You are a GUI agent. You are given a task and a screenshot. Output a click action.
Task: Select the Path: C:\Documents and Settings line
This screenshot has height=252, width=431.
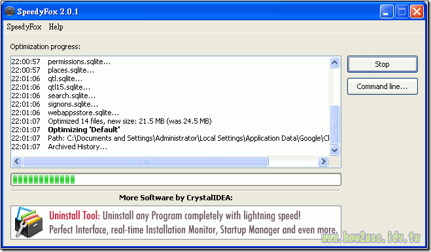pos(170,138)
